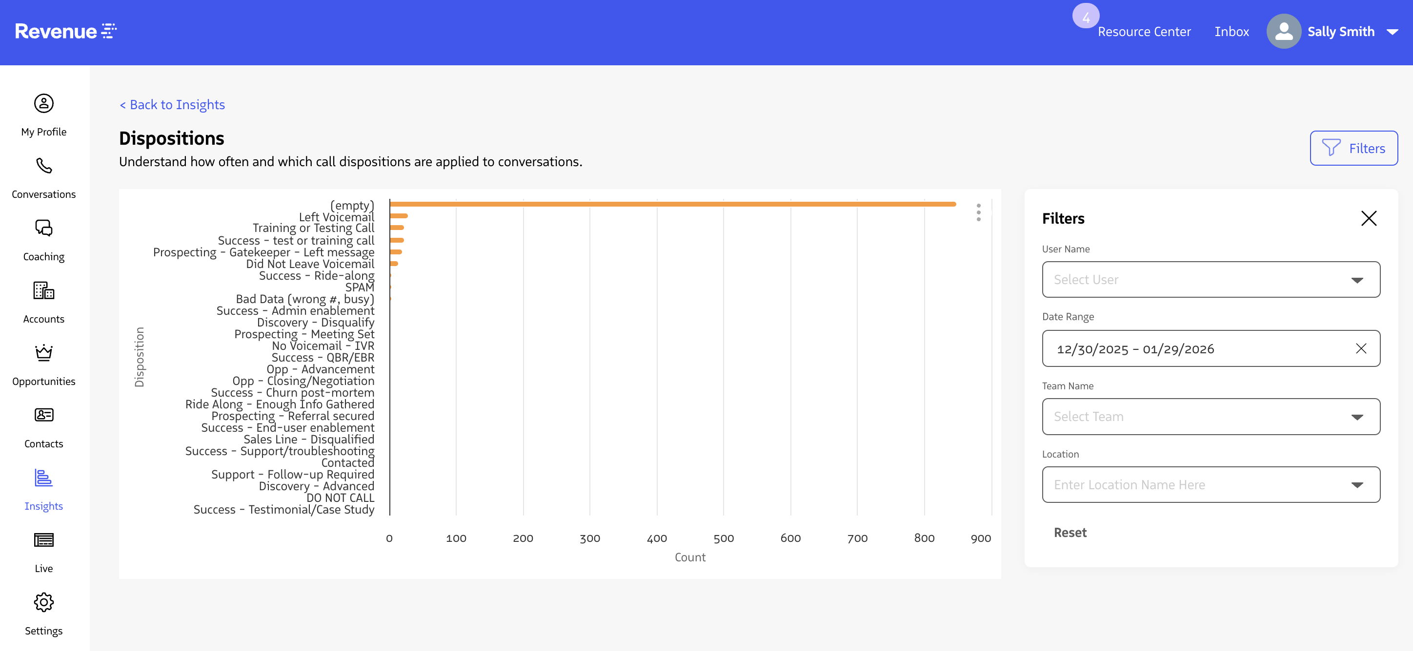Viewport: 1413px width, 651px height.
Task: Open the Resource Center menu item
Action: pyautogui.click(x=1144, y=32)
